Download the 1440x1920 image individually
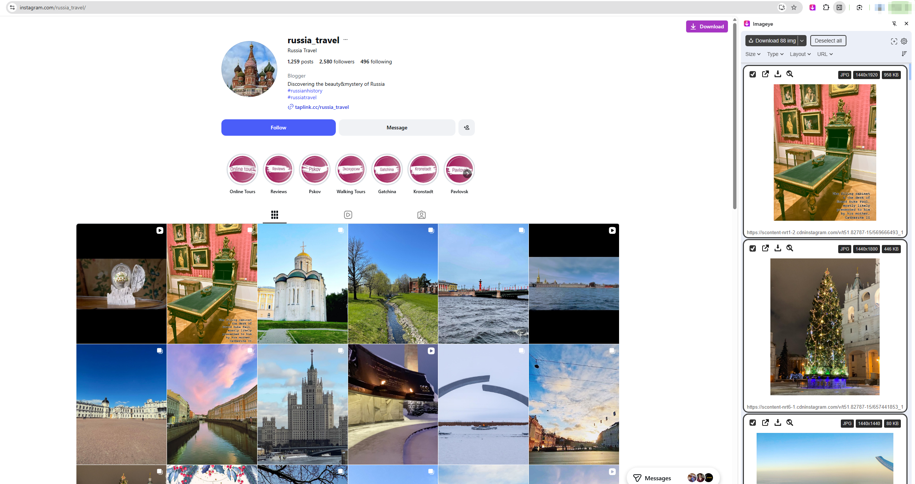The height and width of the screenshot is (484, 915). point(777,74)
